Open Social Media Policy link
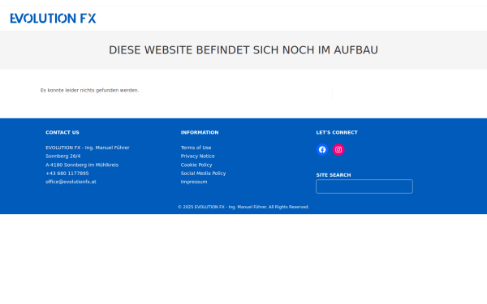 203,173
